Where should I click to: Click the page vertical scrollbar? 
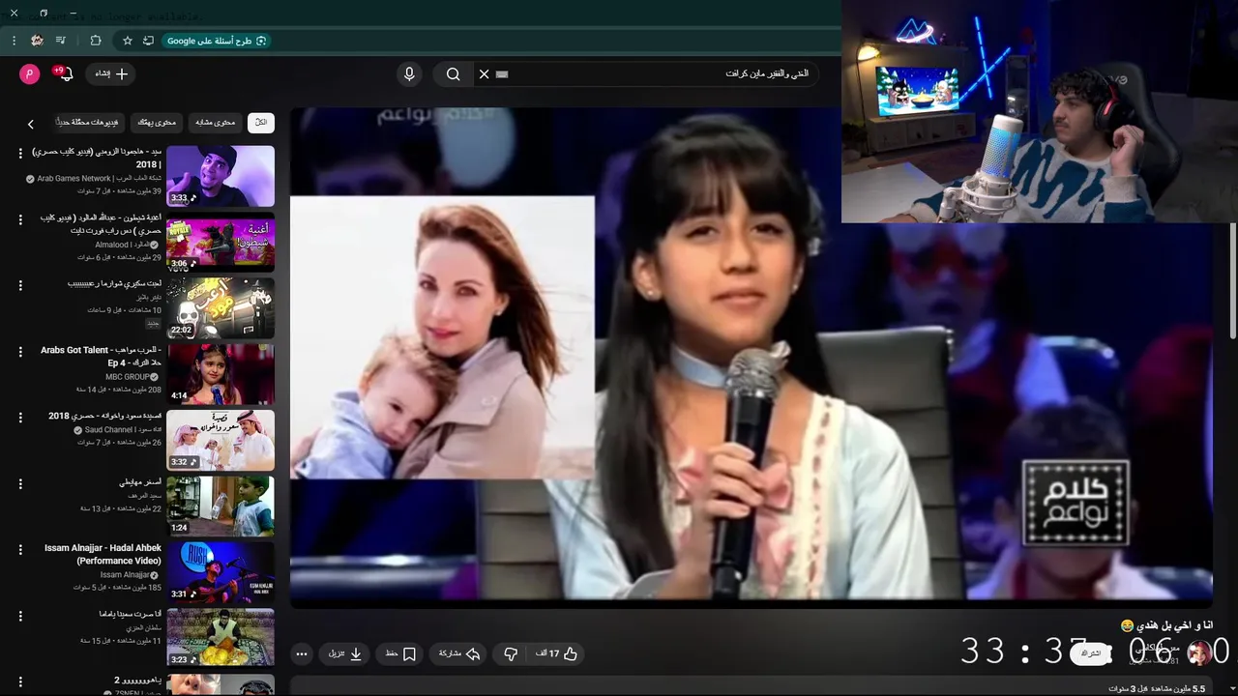[1233, 280]
